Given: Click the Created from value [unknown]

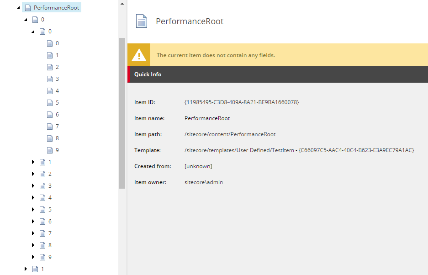Looking at the screenshot, I should 198,166.
